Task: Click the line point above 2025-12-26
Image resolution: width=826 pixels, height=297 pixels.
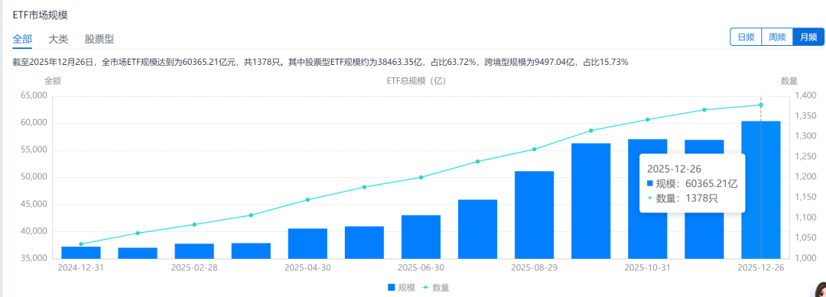Action: 761,105
